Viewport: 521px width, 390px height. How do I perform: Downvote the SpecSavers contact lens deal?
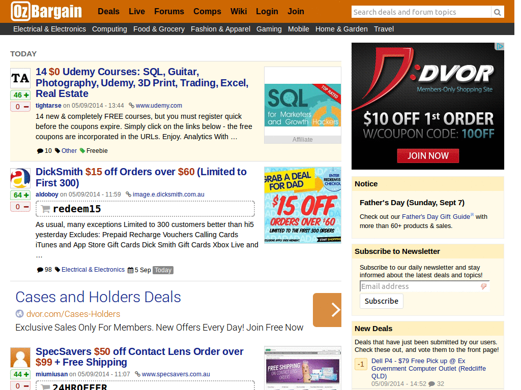20,386
